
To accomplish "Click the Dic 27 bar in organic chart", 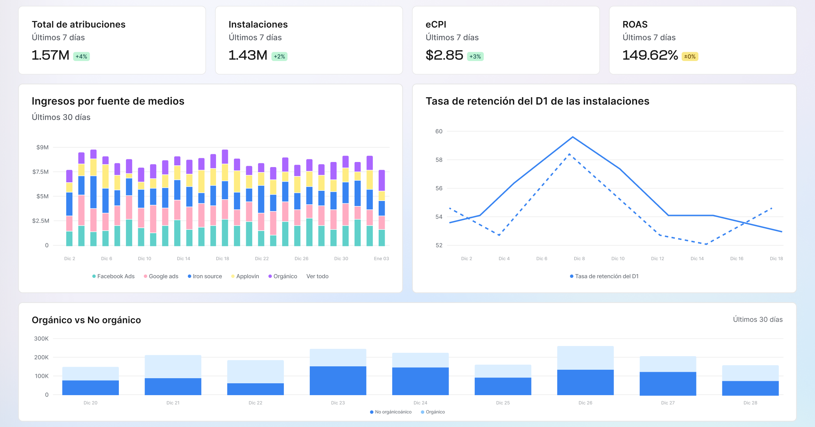I will click(668, 376).
